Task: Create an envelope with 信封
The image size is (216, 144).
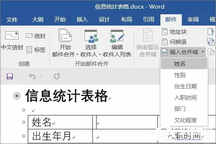Action: click(x=36, y=36)
